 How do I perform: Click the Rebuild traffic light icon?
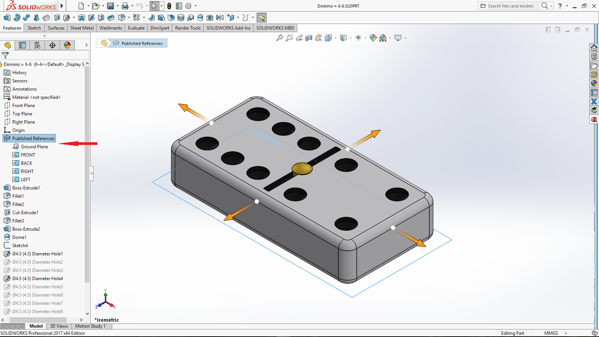pyautogui.click(x=169, y=6)
